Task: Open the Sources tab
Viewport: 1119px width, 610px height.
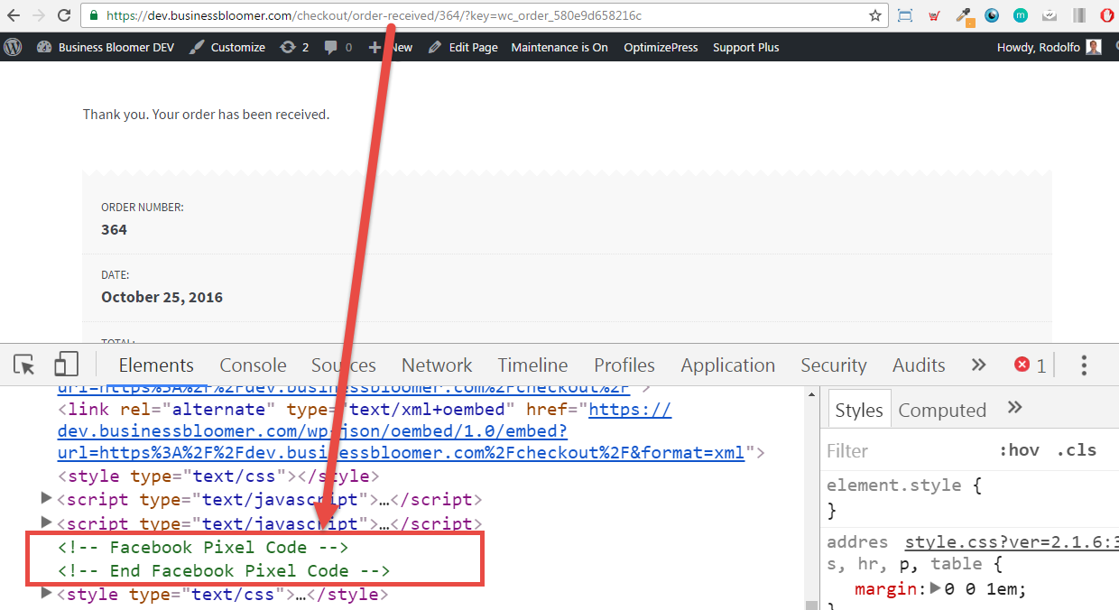Action: coord(343,365)
